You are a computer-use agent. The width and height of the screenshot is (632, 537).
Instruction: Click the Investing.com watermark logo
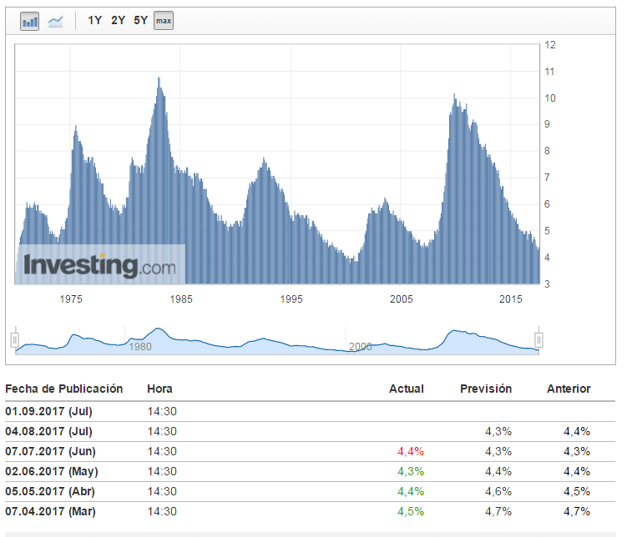pos(100,266)
